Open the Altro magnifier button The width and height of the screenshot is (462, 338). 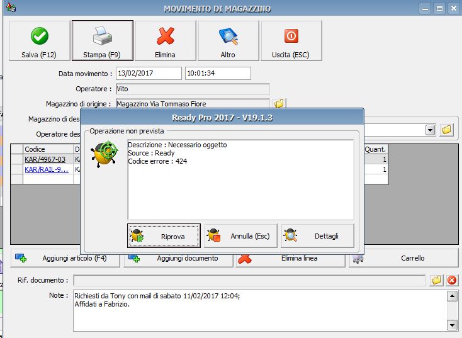point(228,41)
